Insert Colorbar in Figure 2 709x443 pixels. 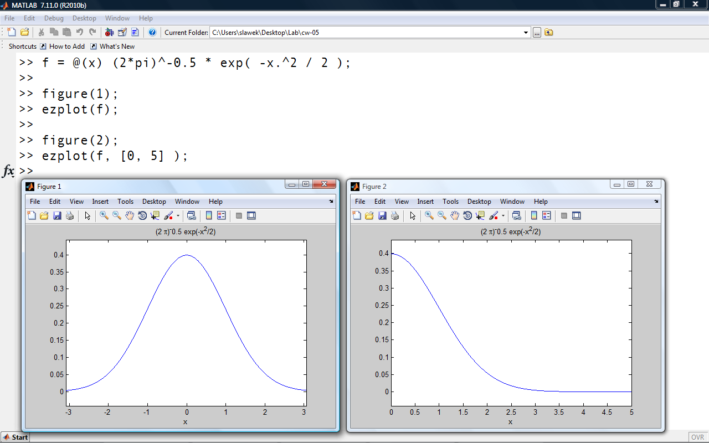click(534, 216)
